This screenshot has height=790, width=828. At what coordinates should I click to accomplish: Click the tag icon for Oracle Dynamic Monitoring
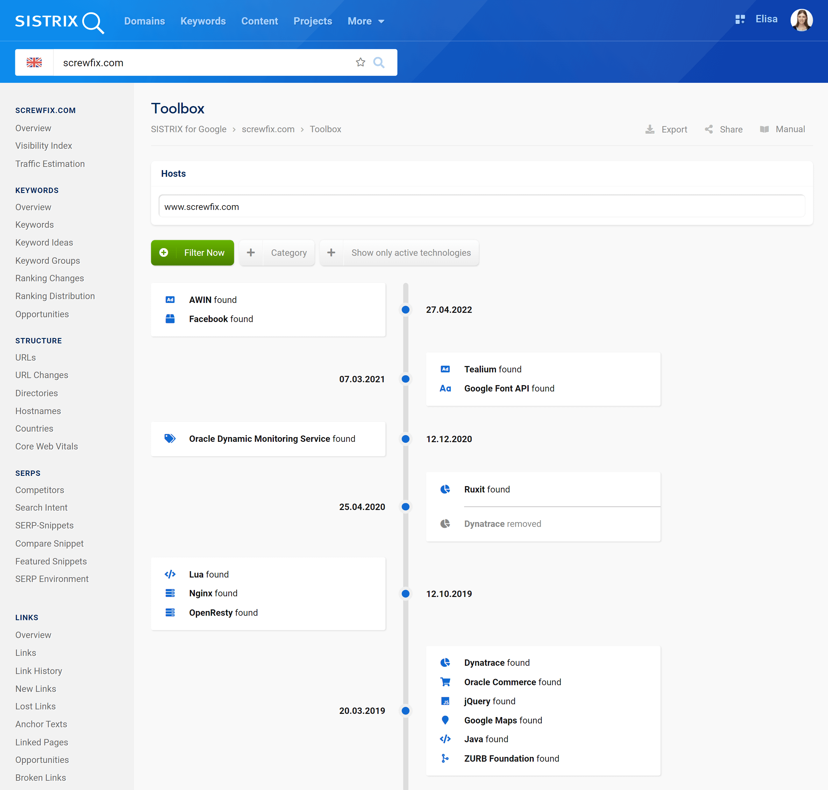[x=170, y=438]
